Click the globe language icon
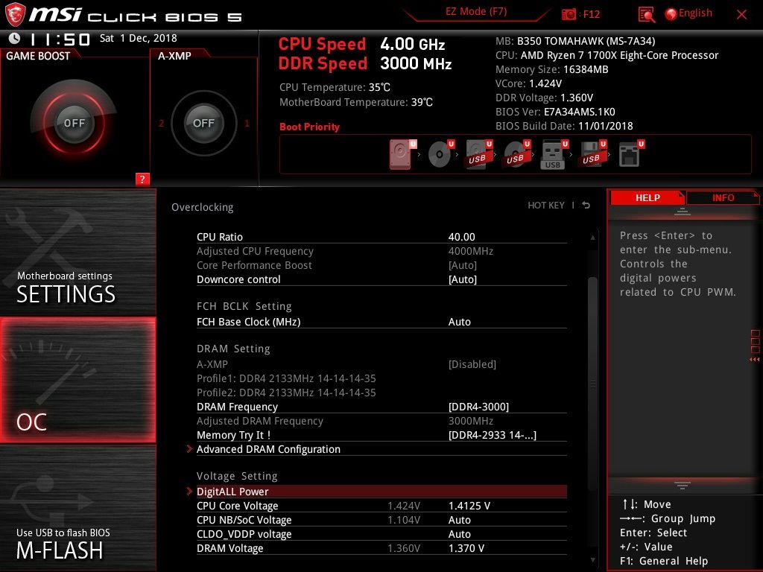 [671, 14]
